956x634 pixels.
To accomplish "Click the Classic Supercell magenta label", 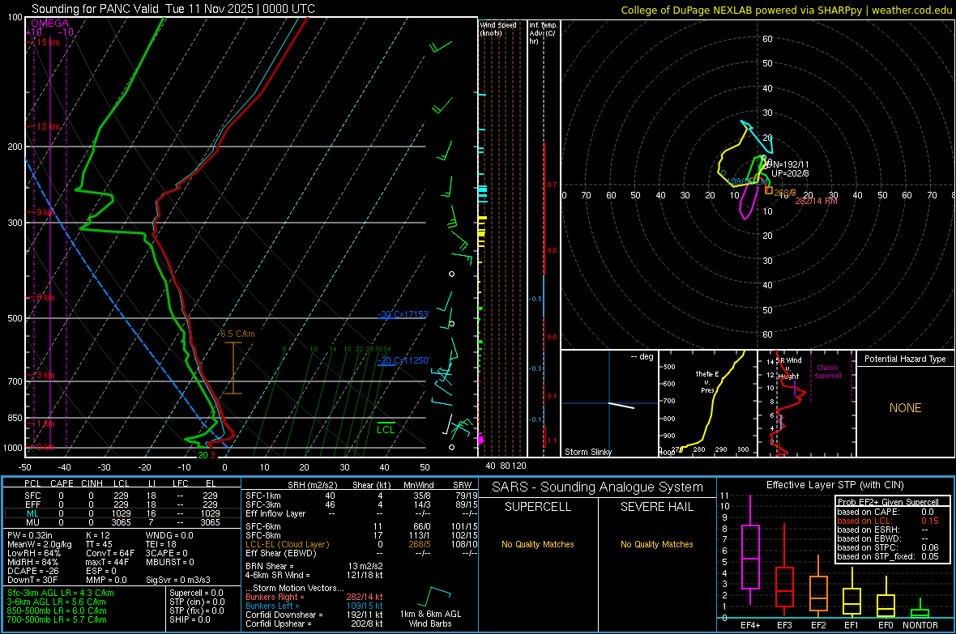I will tap(827, 372).
